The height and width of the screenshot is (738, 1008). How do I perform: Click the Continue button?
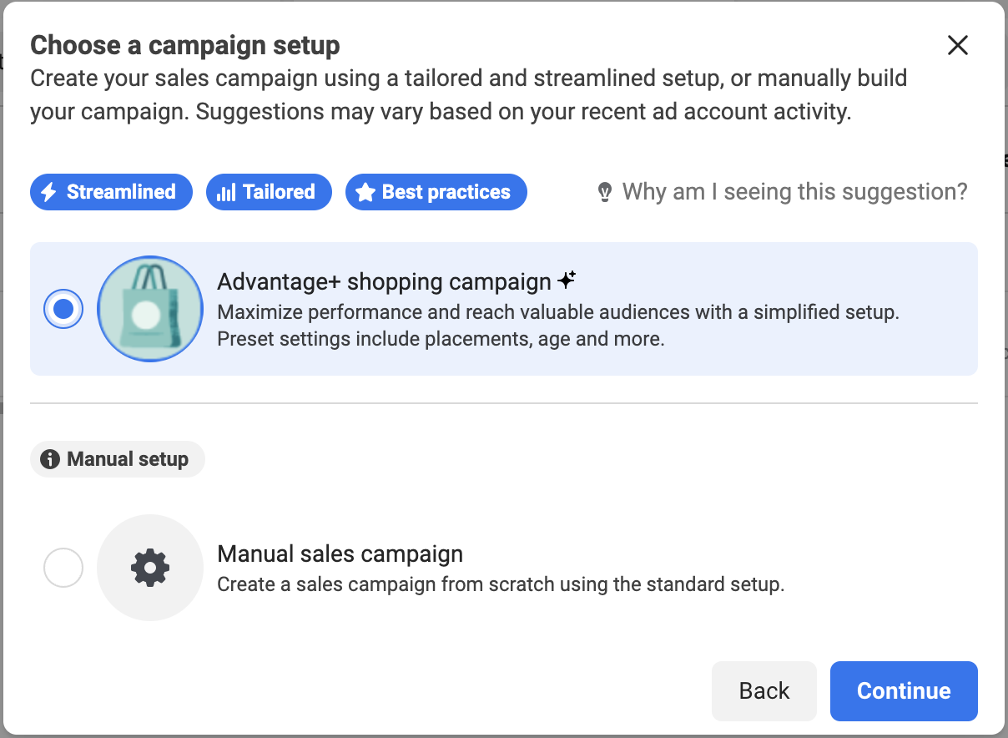coord(904,691)
